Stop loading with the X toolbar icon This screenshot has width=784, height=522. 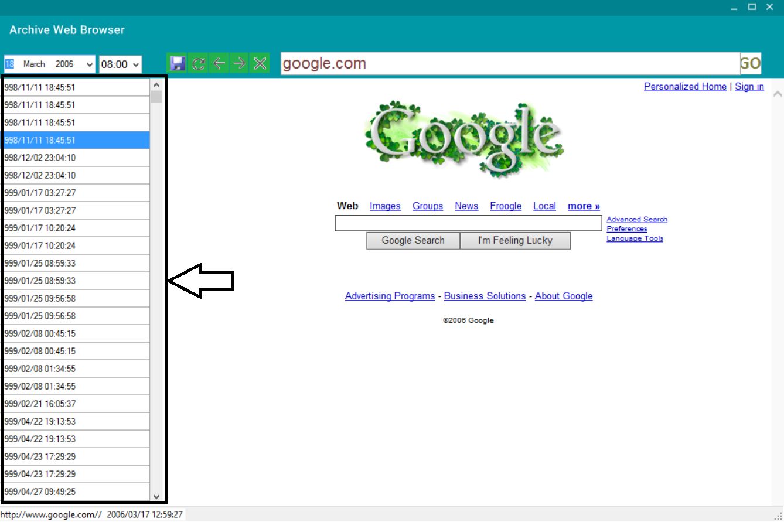coord(260,64)
